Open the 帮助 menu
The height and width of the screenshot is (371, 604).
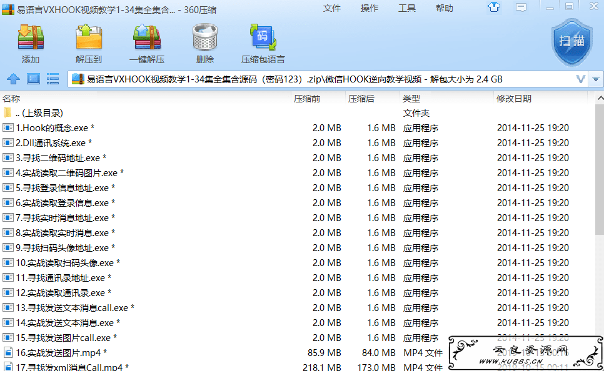444,8
